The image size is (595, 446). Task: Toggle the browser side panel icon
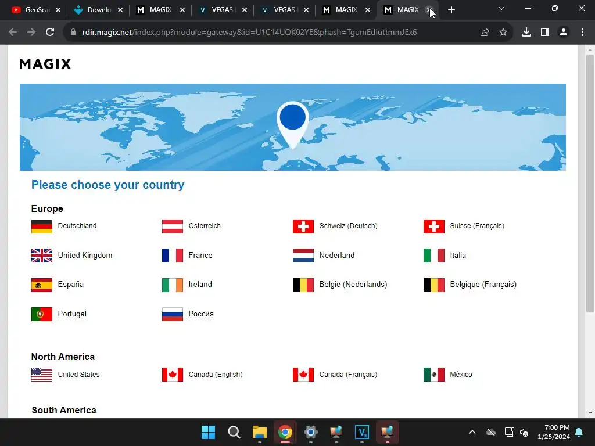coord(545,33)
